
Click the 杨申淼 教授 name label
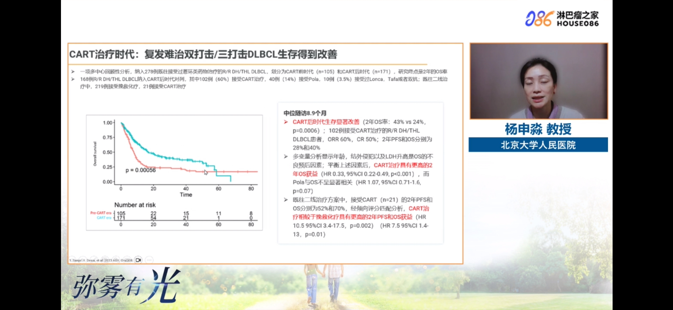point(538,129)
